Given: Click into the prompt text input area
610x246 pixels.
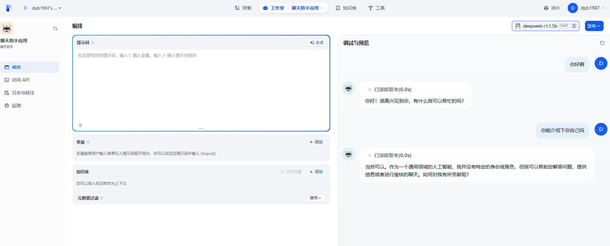Looking at the screenshot, I should [201, 86].
